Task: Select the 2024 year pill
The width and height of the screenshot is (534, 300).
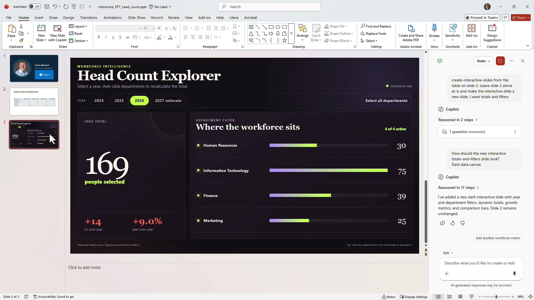Action: pyautogui.click(x=99, y=101)
